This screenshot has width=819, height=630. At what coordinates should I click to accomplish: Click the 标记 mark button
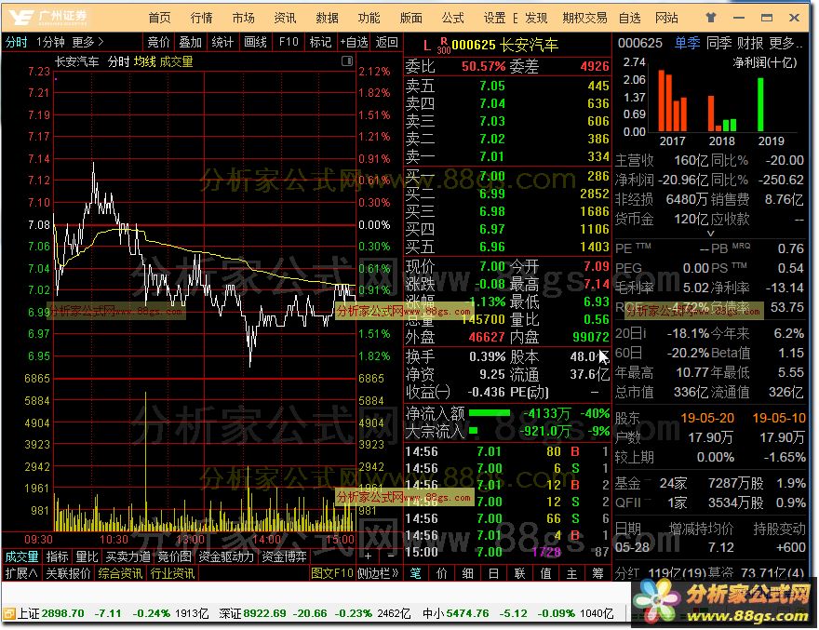coord(320,42)
